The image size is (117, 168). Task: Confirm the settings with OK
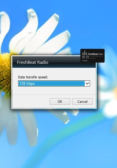point(60,101)
